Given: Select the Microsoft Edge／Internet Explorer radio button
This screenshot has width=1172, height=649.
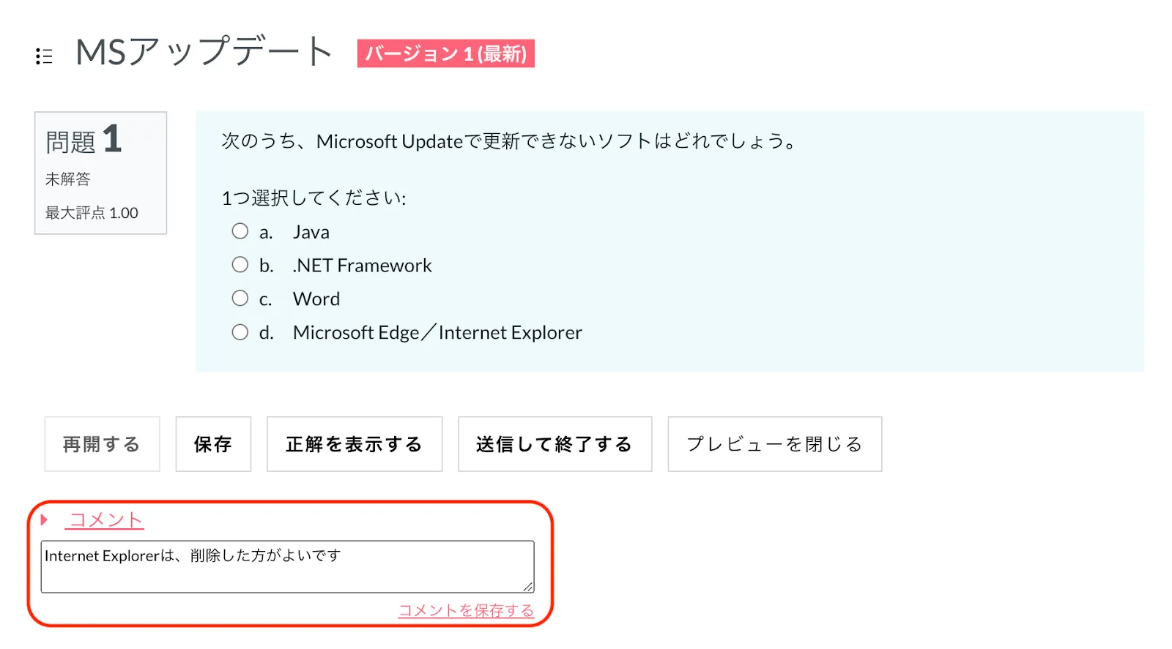Looking at the screenshot, I should (x=240, y=332).
